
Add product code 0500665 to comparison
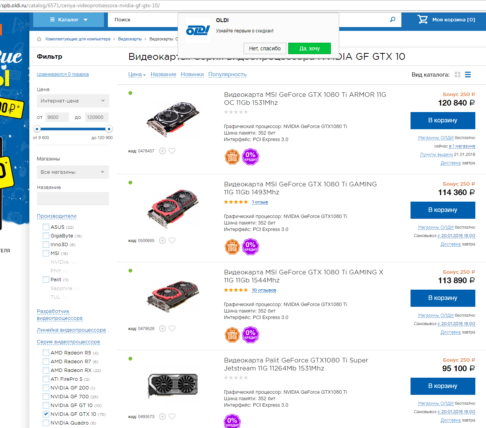pos(162,240)
